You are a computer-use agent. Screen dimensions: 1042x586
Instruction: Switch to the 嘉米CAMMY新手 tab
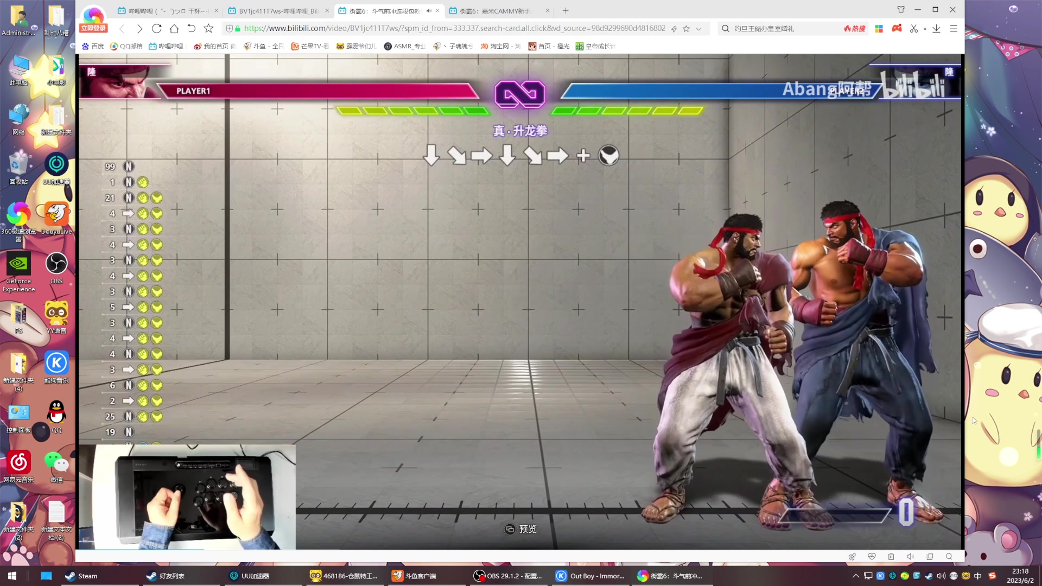(494, 11)
